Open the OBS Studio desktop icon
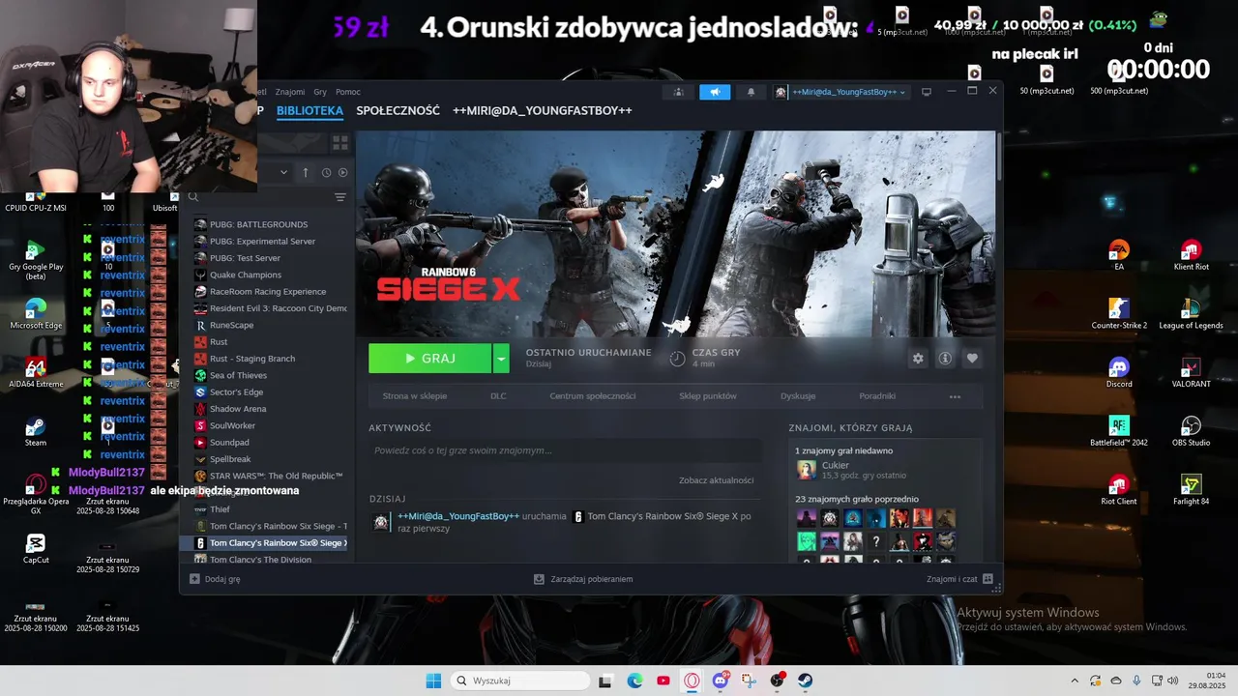Viewport: 1238px width, 696px height. click(x=1191, y=430)
